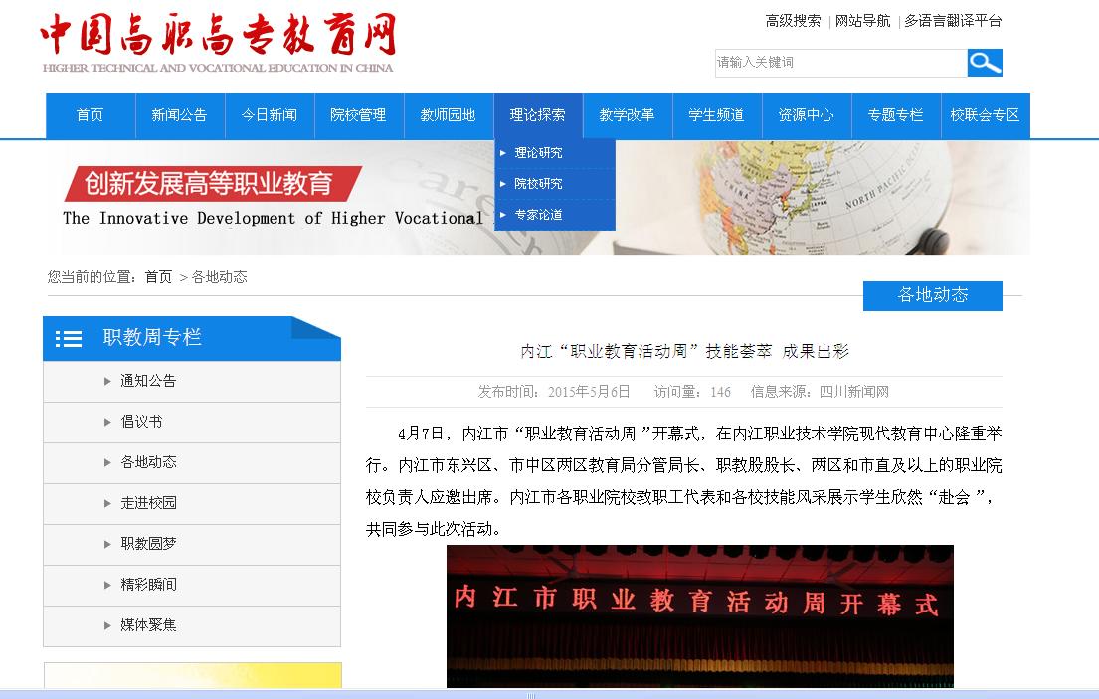Click the arrow bullet beside 理论研究
This screenshot has width=1099, height=699.
point(502,153)
